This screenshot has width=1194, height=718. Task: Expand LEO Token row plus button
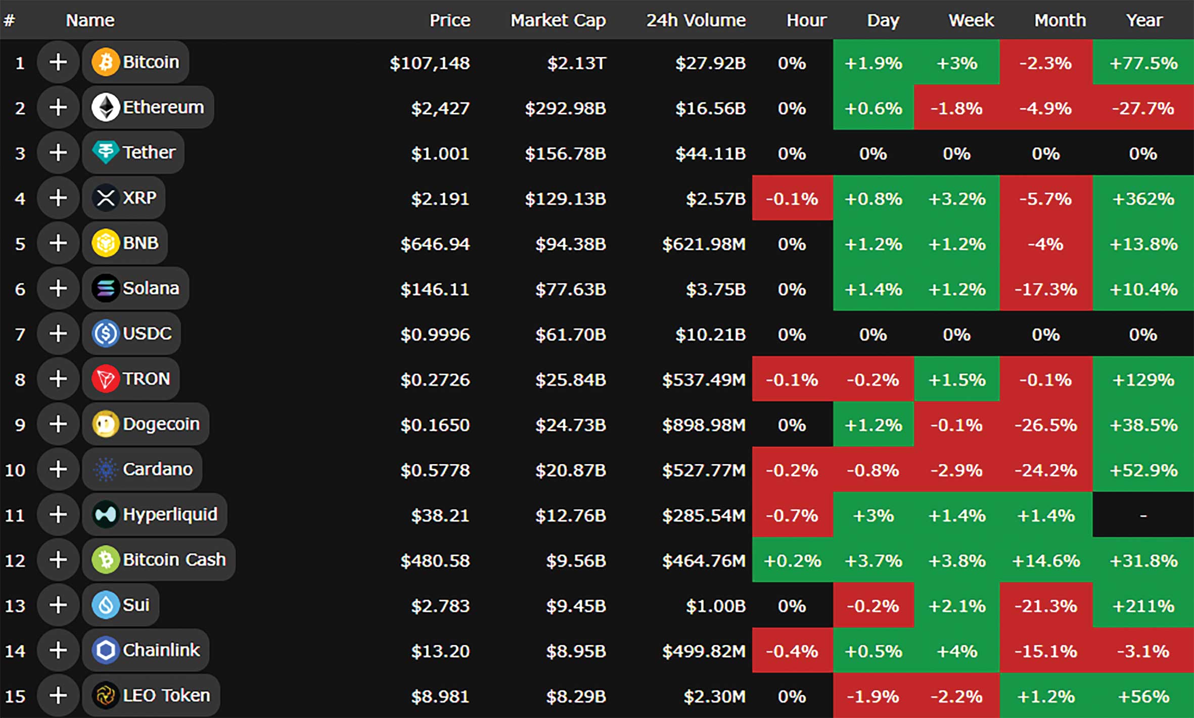[58, 695]
